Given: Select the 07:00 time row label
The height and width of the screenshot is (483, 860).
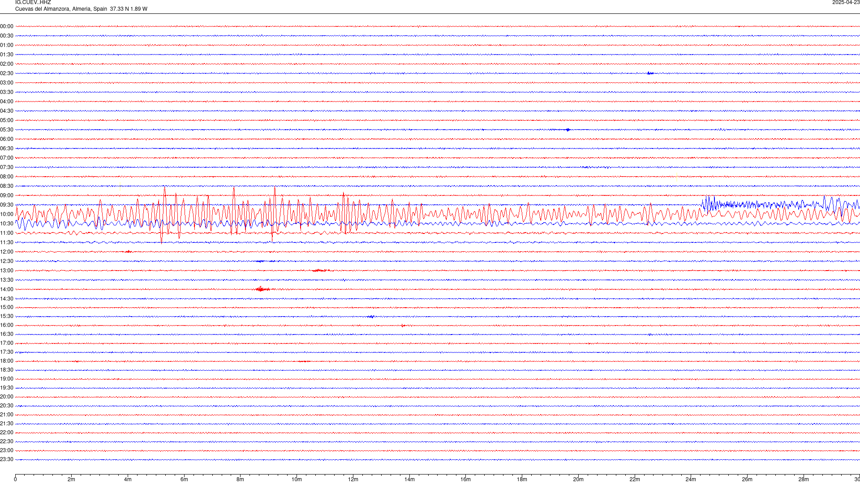Looking at the screenshot, I should click(x=7, y=158).
